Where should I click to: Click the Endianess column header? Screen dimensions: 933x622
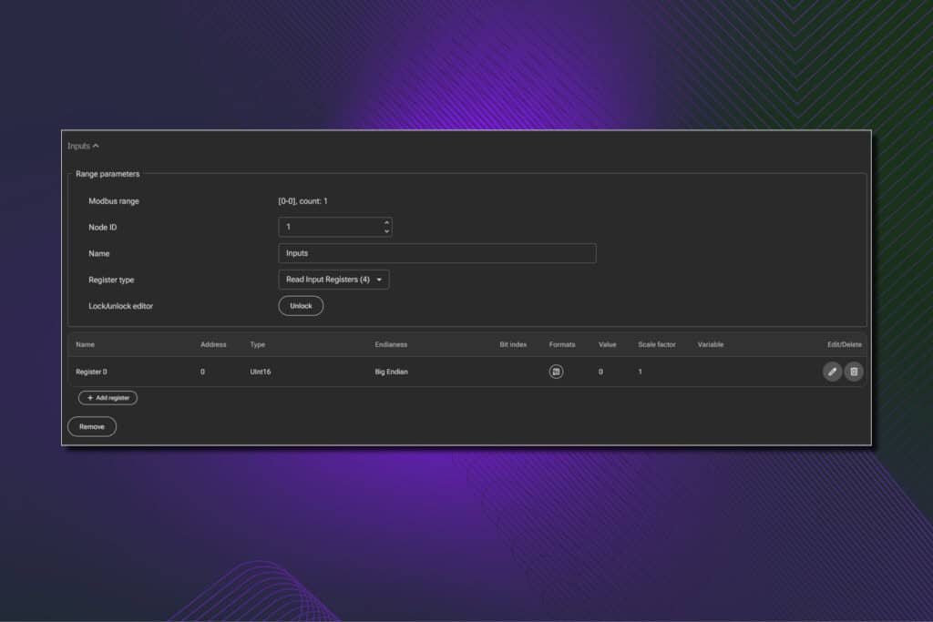391,344
